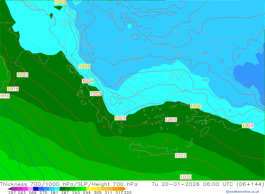Screen dimensions: 265x194
Task: Click the partially cut 016 isobar label
Action: tap(5, 96)
